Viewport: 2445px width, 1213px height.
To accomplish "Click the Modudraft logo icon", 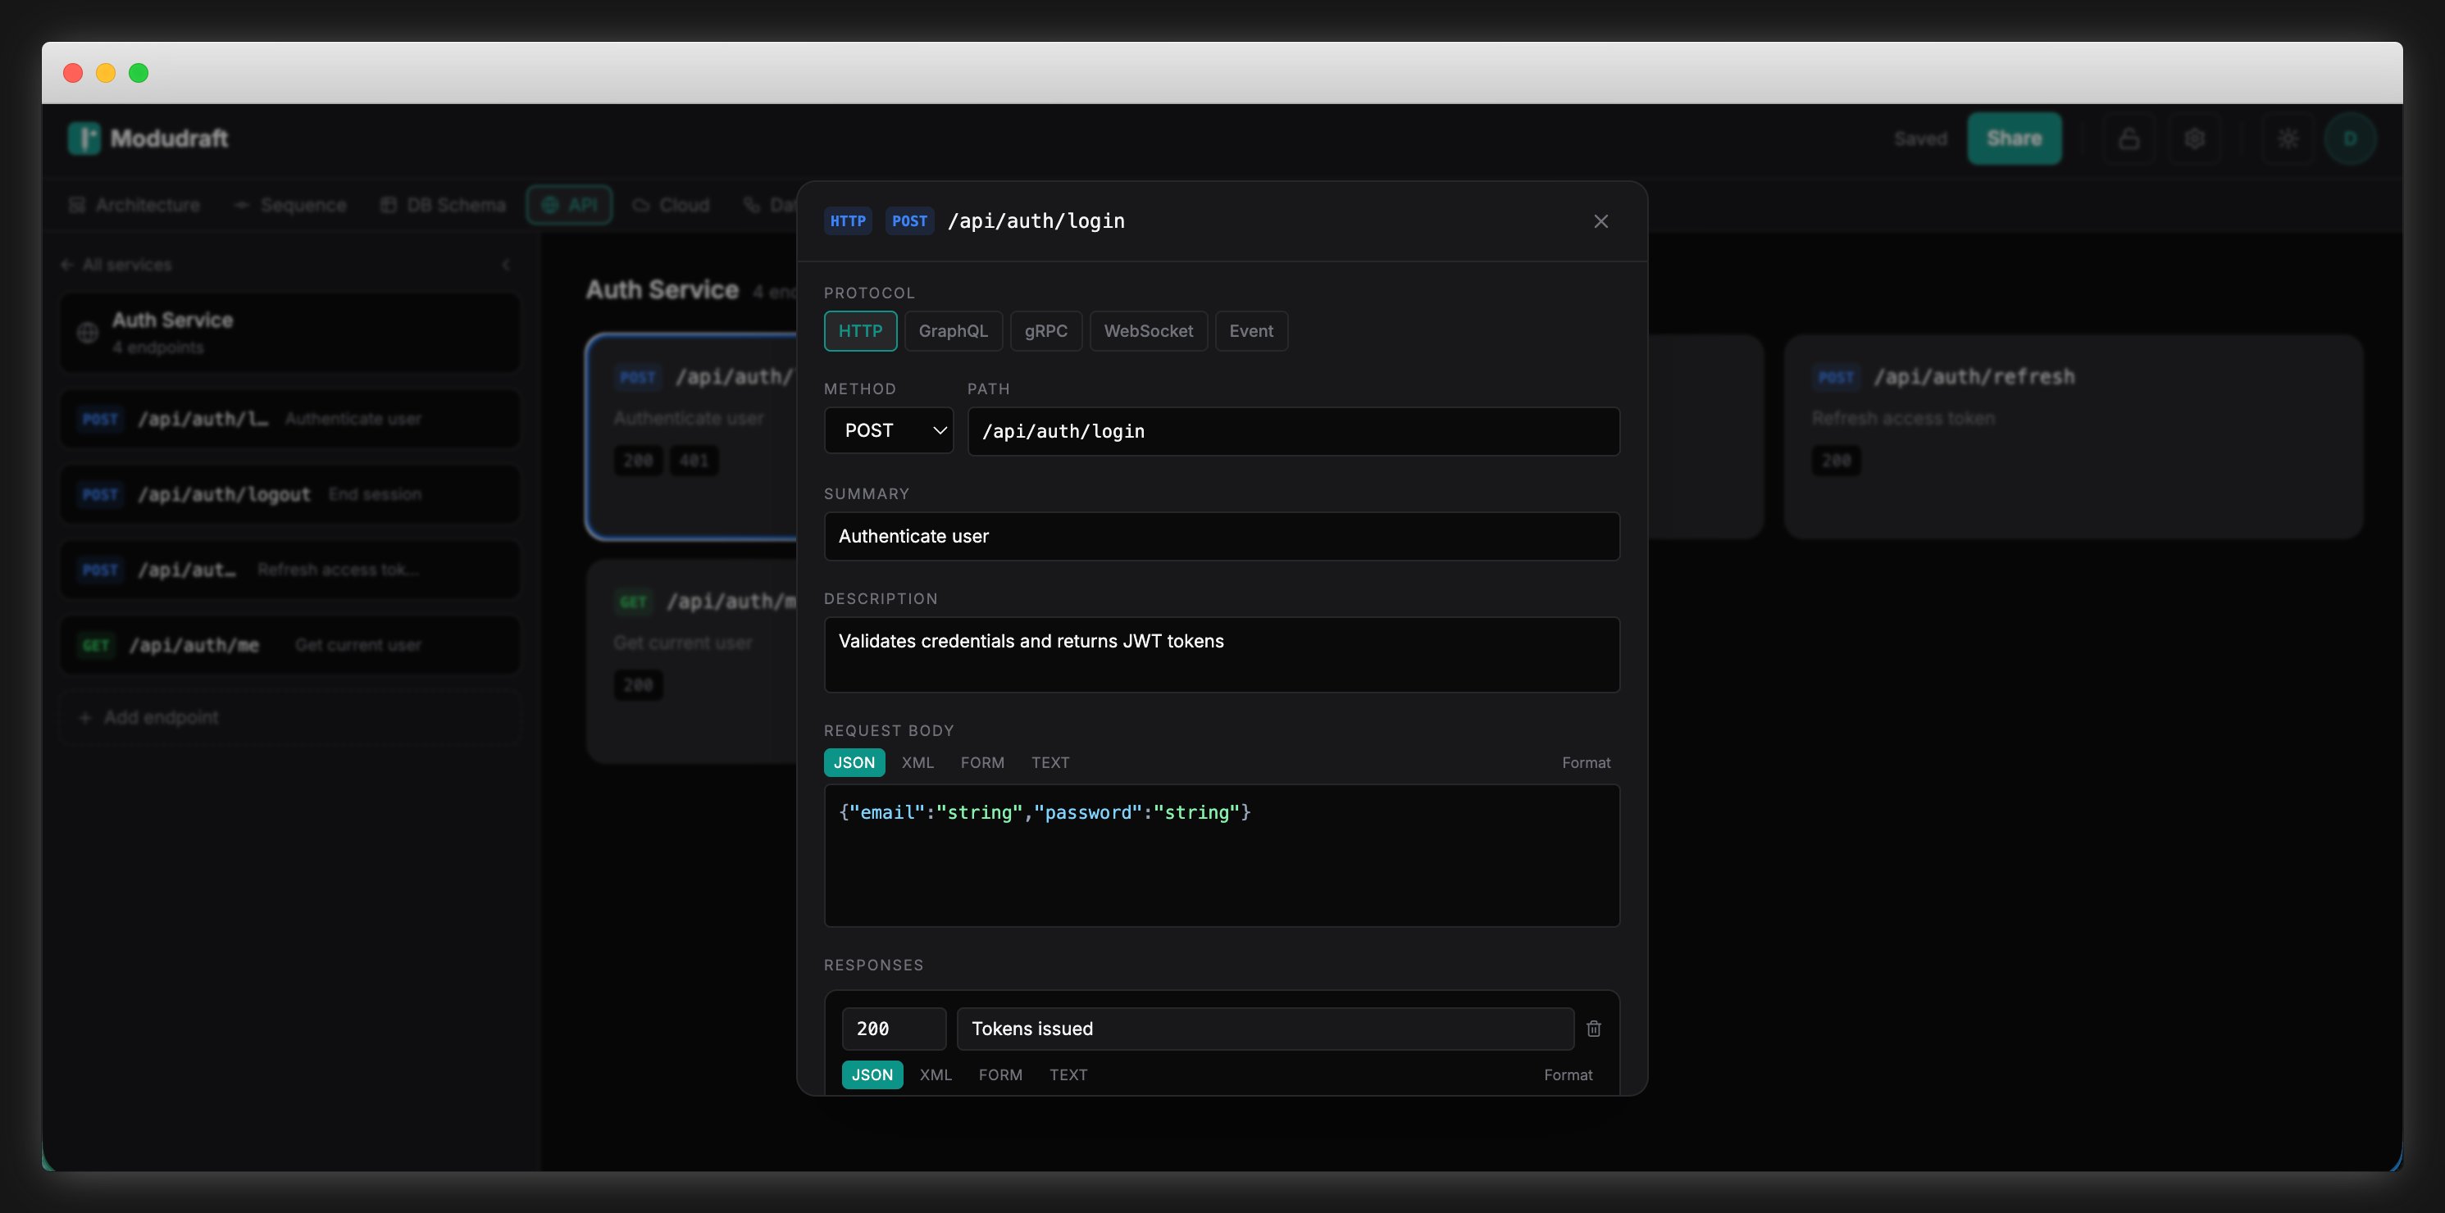I will (x=84, y=139).
